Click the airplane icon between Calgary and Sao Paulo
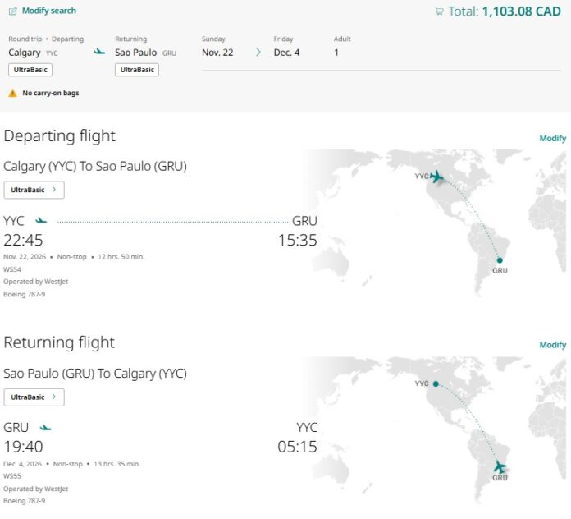This screenshot has height=519, width=571. coord(99,52)
